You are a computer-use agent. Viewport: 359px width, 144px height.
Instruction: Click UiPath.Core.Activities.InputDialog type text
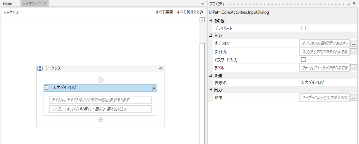pos(239,12)
